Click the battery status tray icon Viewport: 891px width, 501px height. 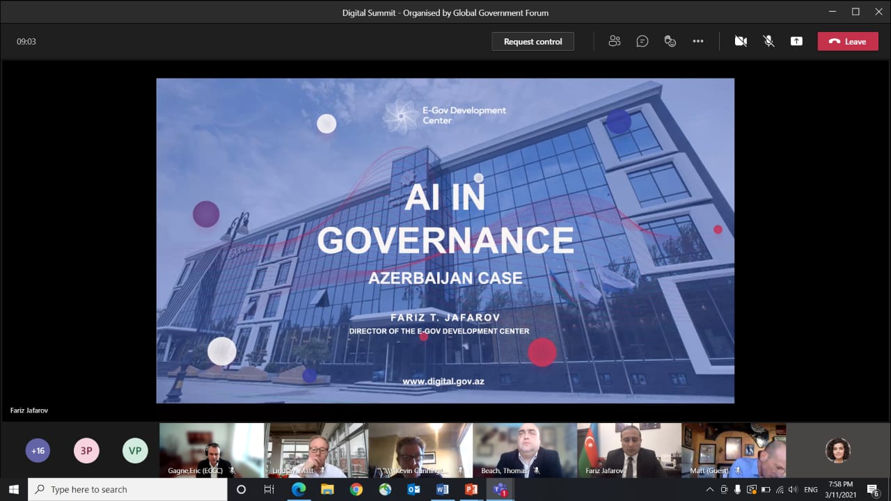tap(766, 489)
